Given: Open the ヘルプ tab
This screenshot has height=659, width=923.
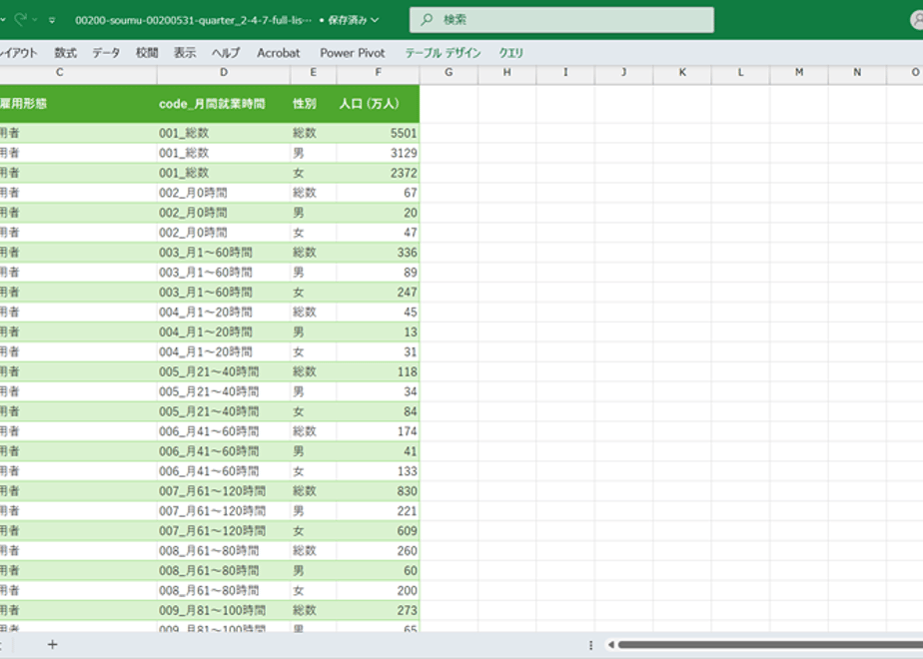Looking at the screenshot, I should point(226,53).
